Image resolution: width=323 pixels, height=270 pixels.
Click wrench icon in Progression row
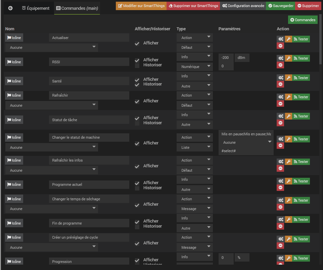click(x=288, y=258)
